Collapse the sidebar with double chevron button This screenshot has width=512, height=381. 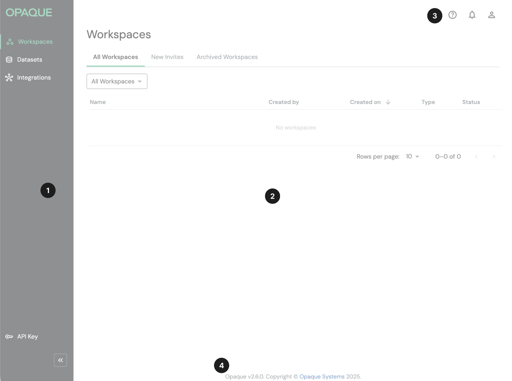click(x=60, y=360)
